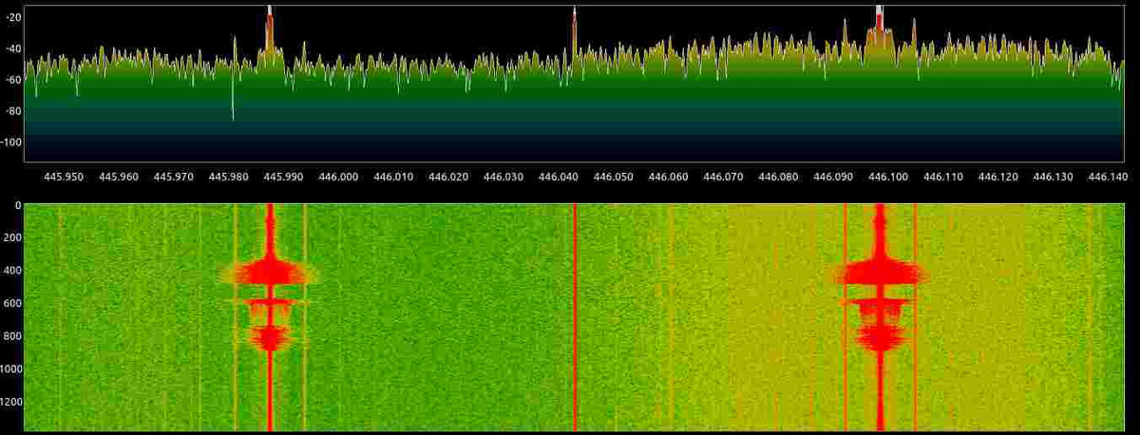
Task: Click the 446.090 frequency label
Action: coord(835,177)
